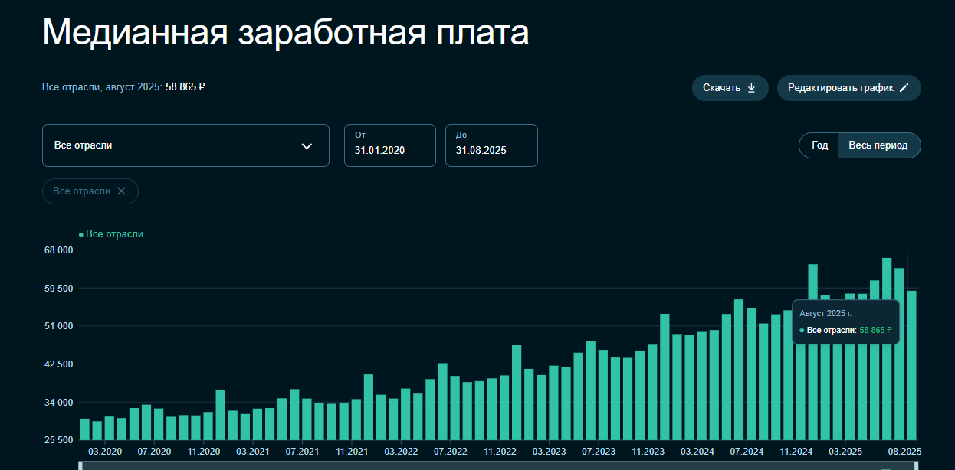This screenshot has height=470, width=955.
Task: Click the 42 500 axis label
Action: 57,364
